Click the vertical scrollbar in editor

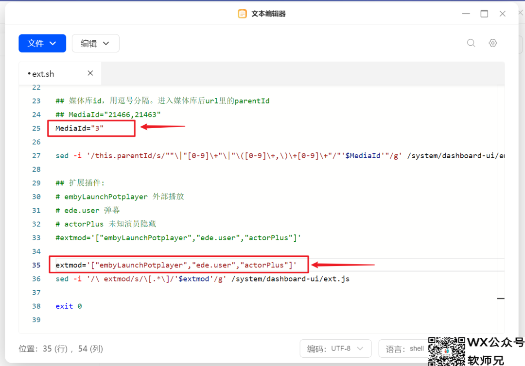tap(501, 209)
